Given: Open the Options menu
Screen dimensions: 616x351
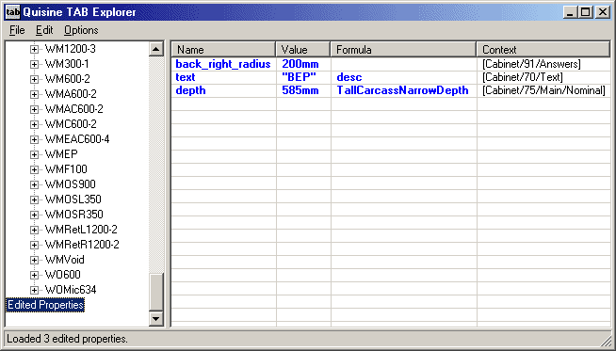Looking at the screenshot, I should pos(81,30).
